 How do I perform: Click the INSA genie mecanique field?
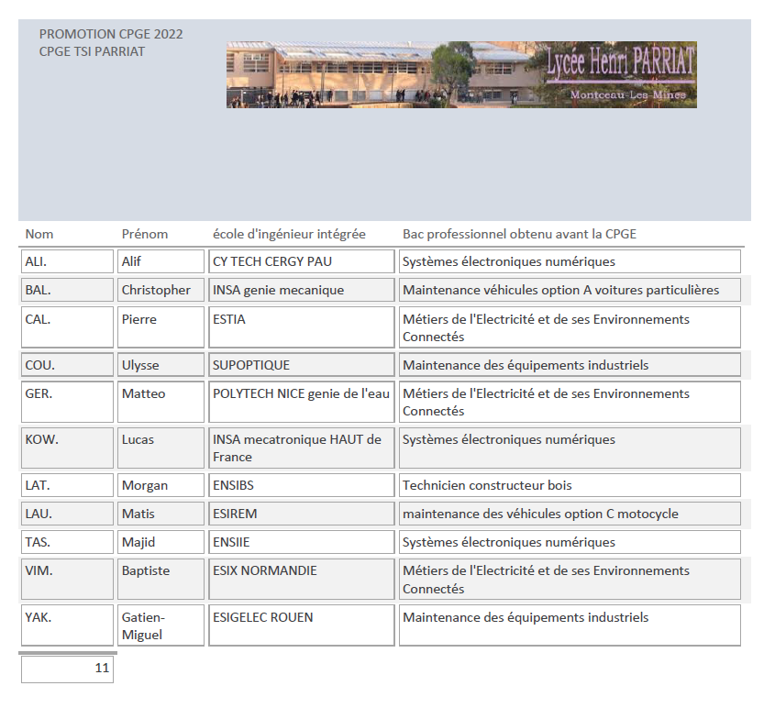(x=302, y=290)
